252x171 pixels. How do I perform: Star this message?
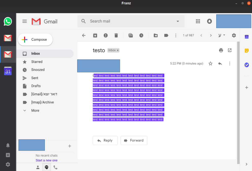tap(210, 63)
